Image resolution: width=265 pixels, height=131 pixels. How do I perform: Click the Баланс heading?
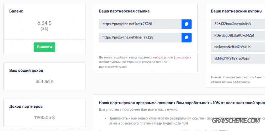16,11
